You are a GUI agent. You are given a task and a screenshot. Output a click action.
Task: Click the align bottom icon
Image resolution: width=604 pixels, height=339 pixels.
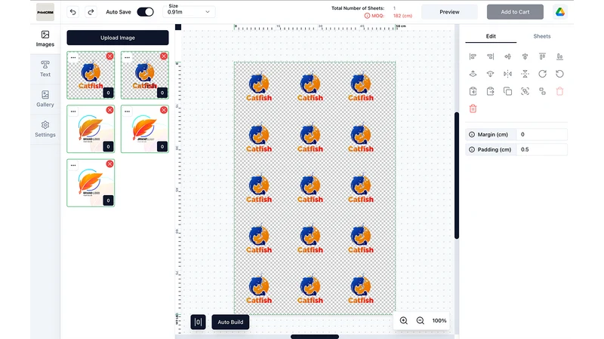click(x=559, y=56)
